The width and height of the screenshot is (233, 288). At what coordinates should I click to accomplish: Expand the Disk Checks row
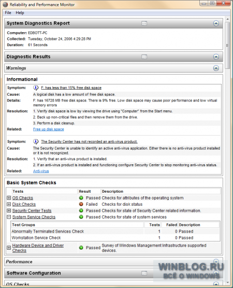pos(9,204)
